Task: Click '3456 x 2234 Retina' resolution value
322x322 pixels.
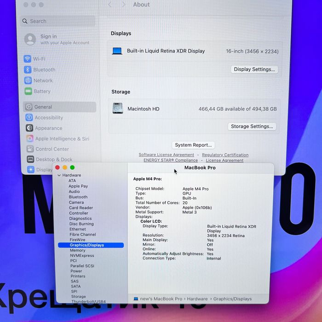Action: [x=226, y=236]
